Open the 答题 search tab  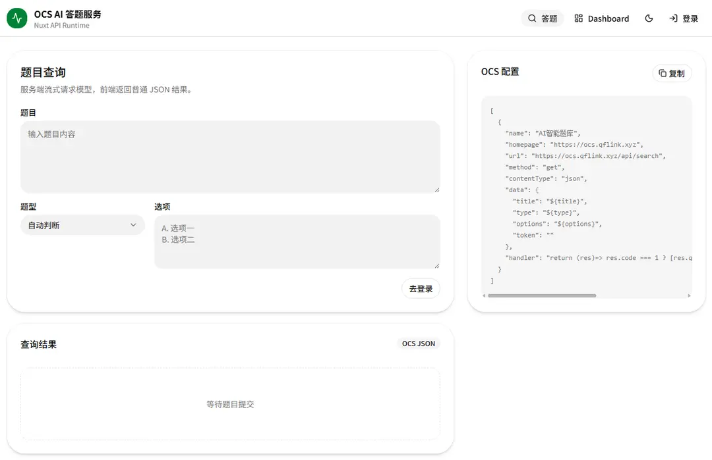543,18
